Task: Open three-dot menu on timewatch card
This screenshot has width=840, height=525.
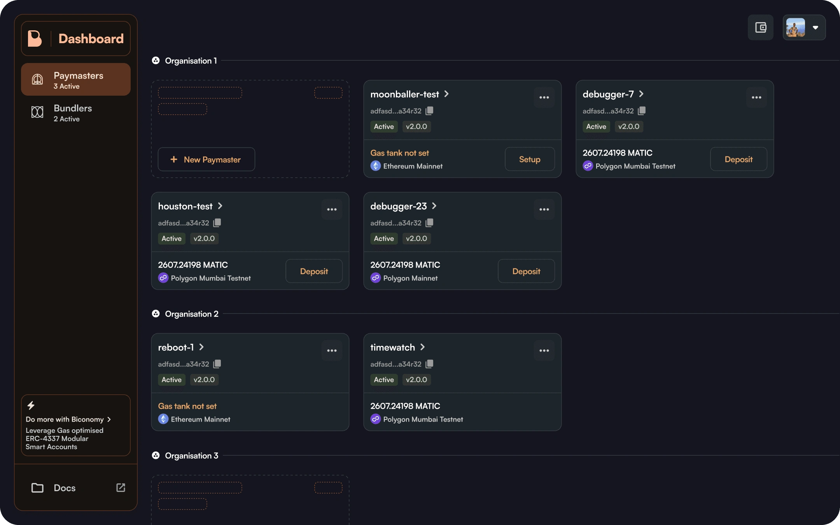Action: pyautogui.click(x=544, y=350)
